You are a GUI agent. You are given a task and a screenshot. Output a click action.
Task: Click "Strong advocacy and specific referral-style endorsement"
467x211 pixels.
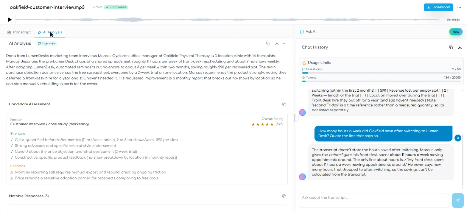pyautogui.click(x=66, y=146)
